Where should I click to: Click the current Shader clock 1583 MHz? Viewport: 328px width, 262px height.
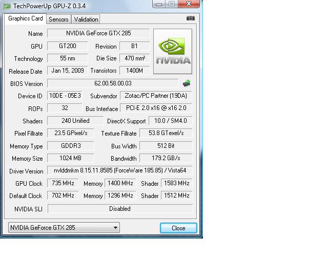coord(176,183)
